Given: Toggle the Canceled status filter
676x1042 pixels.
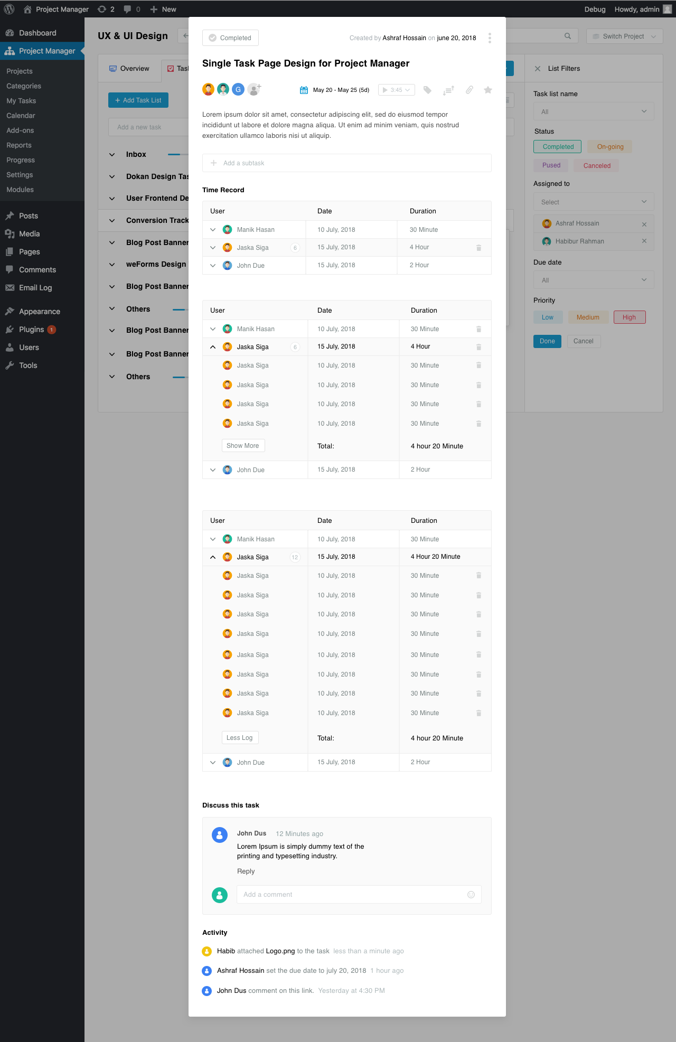Looking at the screenshot, I should [597, 165].
